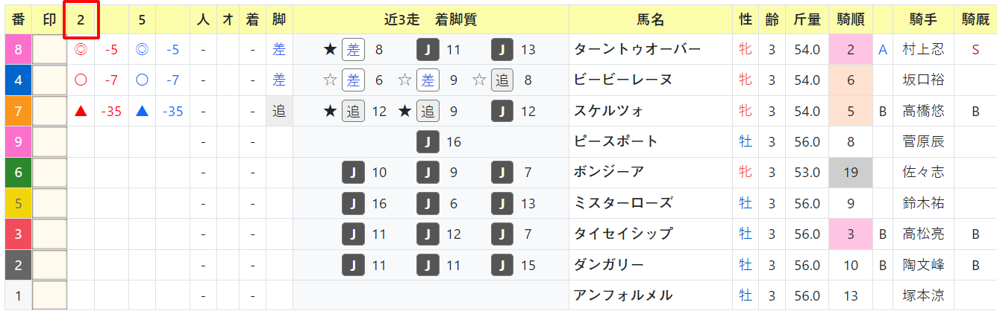Click the orange number 7 post cell

18,112
